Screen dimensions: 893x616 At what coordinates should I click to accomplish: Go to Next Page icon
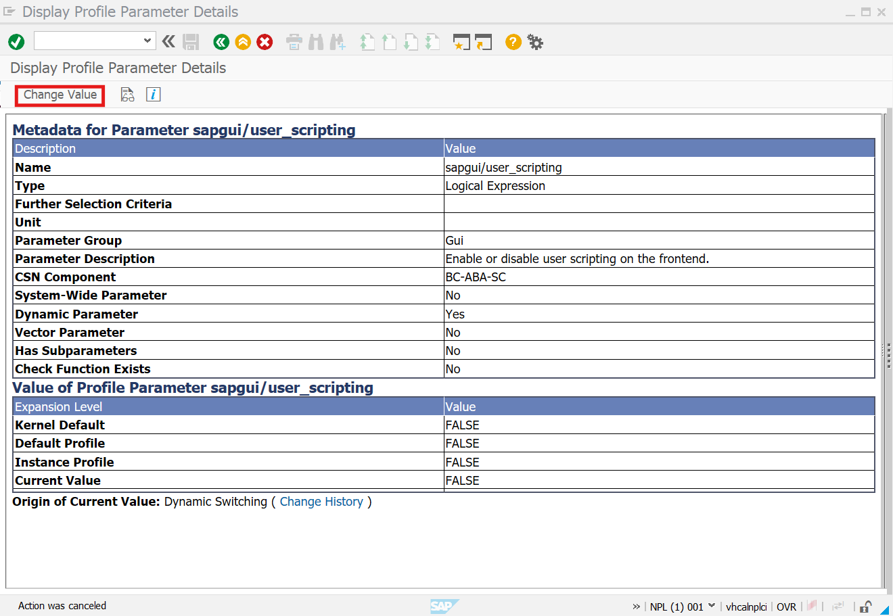point(411,42)
